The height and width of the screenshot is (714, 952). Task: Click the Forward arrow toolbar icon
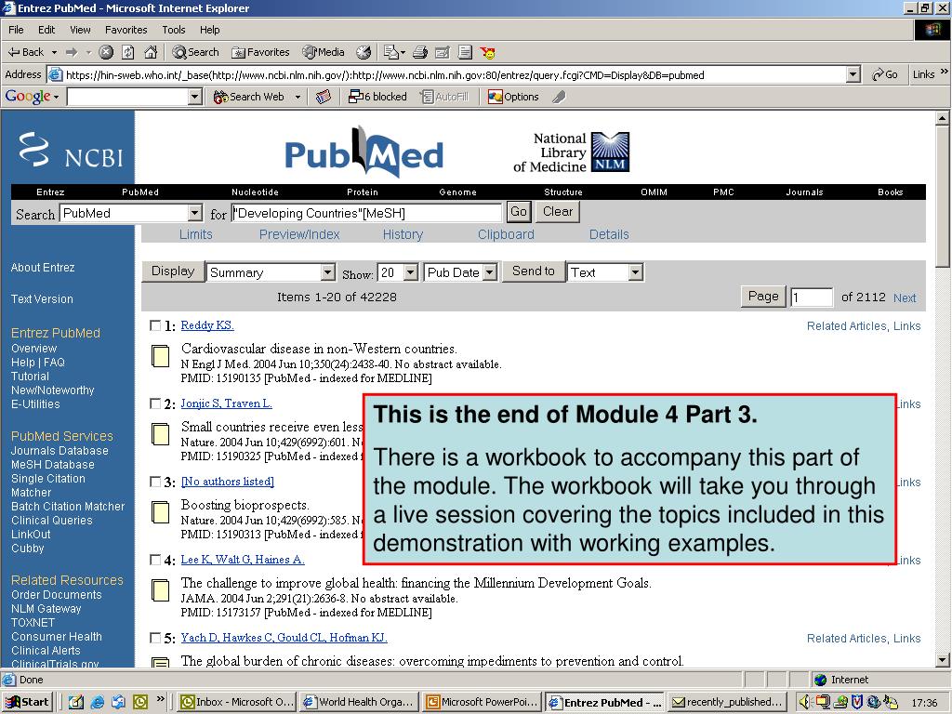pyautogui.click(x=72, y=52)
